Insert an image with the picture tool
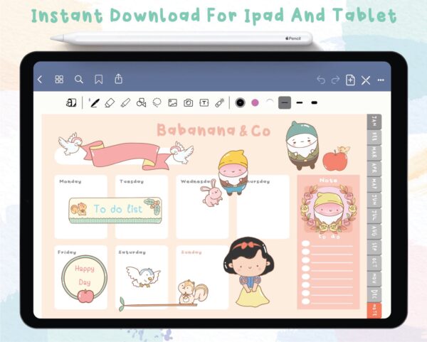Viewport: 427px width, 342px height. [173, 103]
